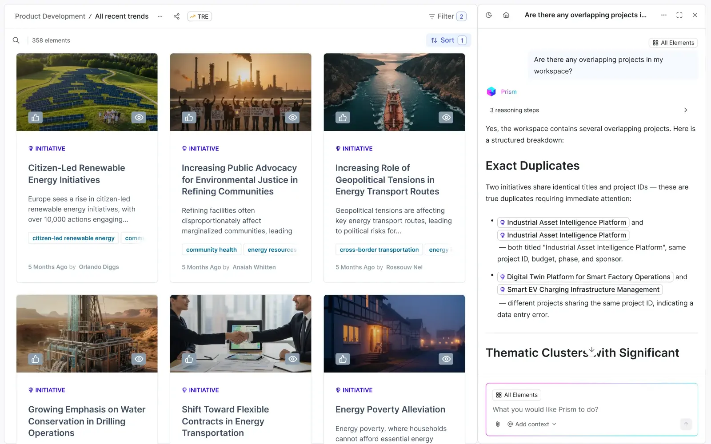Open Smart EV Charging Infrastructure Management reference
The image size is (711, 444).
click(580, 289)
